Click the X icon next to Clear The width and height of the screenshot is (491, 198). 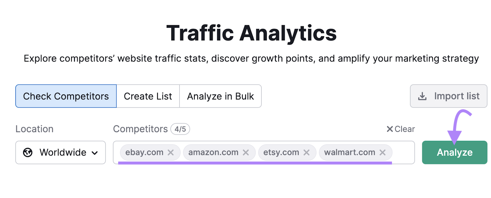(389, 129)
